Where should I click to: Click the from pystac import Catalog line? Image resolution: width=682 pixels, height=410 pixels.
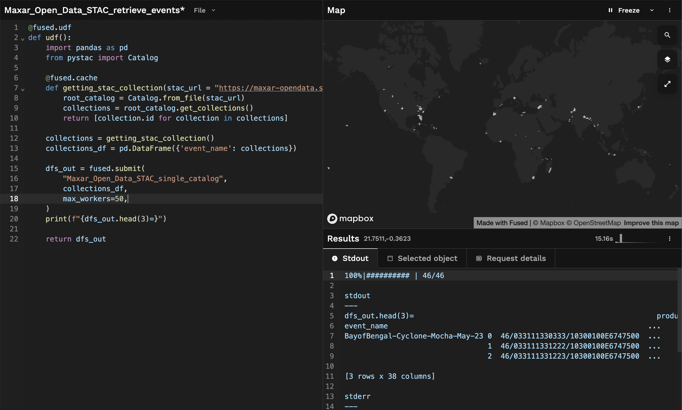tap(102, 58)
